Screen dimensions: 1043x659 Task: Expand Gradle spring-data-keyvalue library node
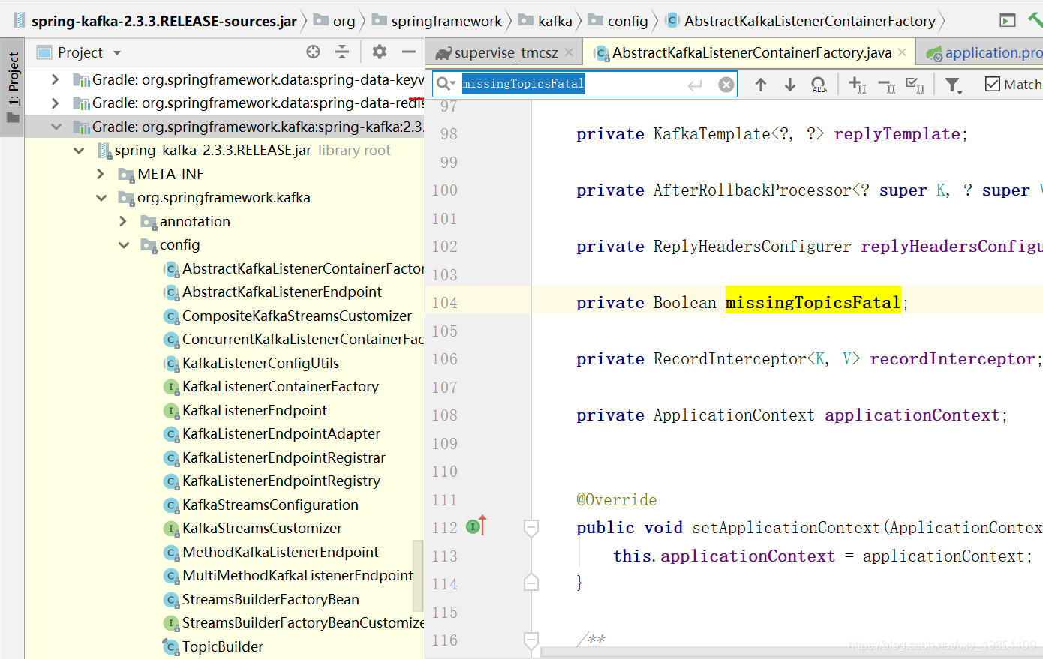pos(55,79)
